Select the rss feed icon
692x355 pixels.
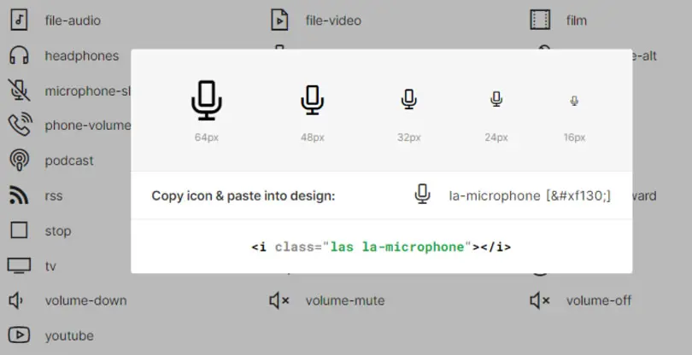point(19,195)
